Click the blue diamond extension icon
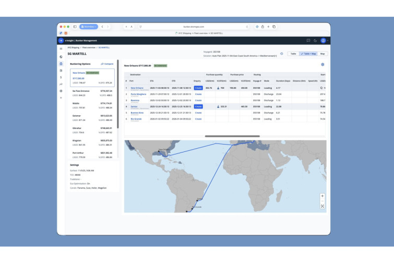394x263 pixels. click(x=257, y=27)
